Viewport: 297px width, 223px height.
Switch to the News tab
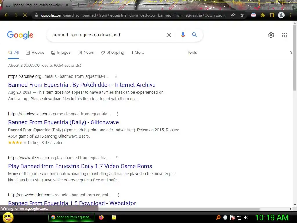[86, 53]
